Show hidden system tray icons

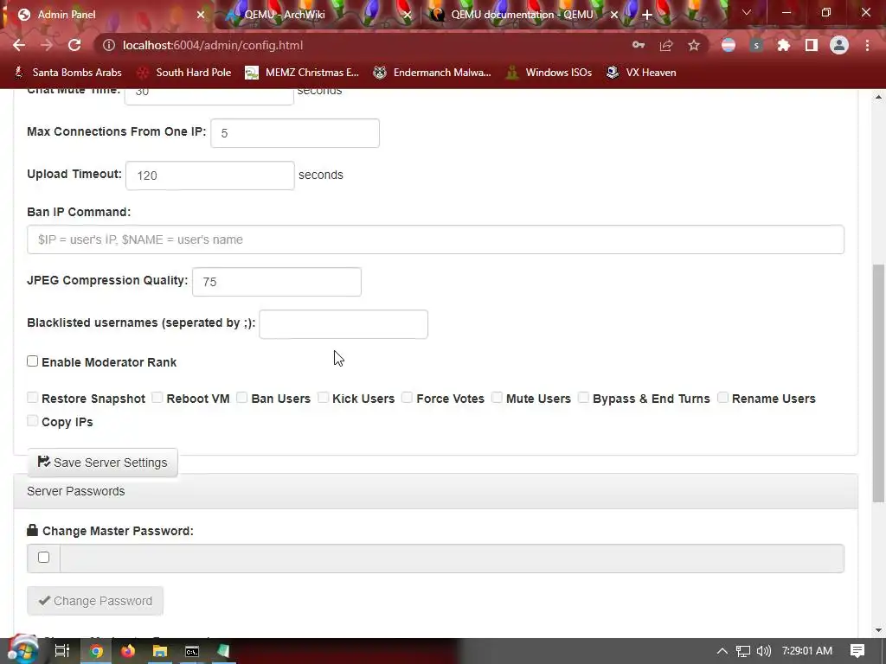coord(722,651)
